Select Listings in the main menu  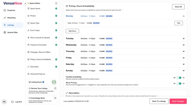coord(13,25)
